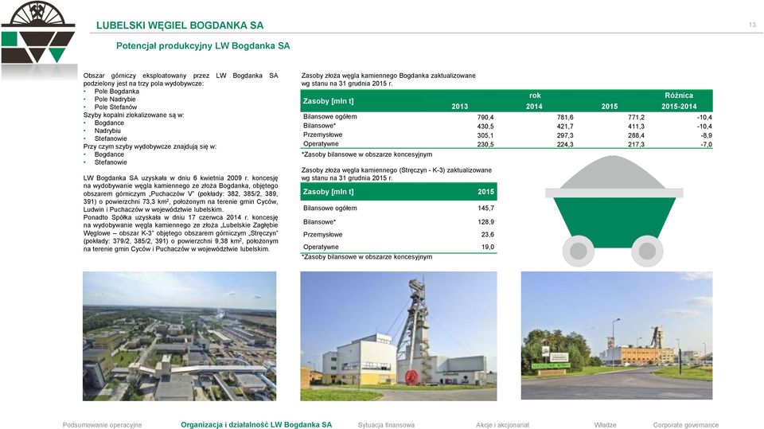Viewport: 764px width, 429px height.
Task: Click the difference value -8,9
Action: point(707,135)
